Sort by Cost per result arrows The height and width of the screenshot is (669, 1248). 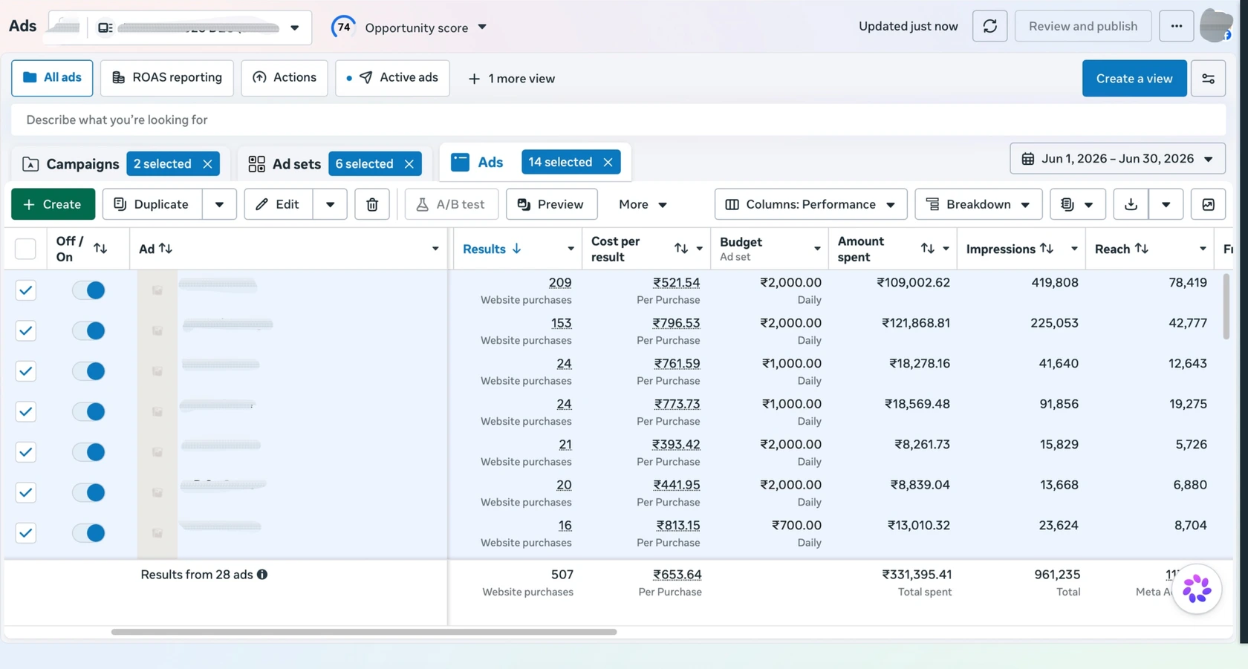tap(681, 249)
